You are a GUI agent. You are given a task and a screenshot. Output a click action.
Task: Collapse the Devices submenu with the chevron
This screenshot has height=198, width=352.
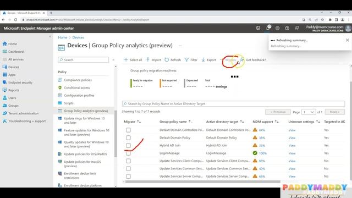[x=113, y=60]
